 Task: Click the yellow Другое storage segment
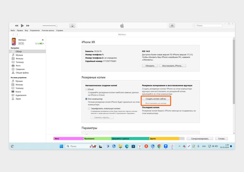tap(164, 139)
